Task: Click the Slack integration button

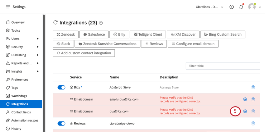Action: [x=63, y=44]
